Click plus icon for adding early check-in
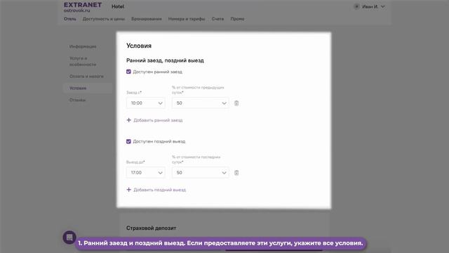 (129, 120)
